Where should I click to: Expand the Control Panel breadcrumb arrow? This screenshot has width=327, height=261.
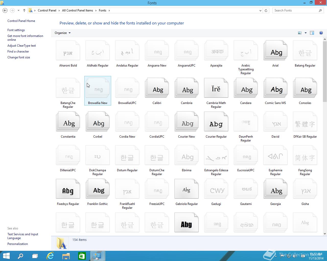click(x=59, y=10)
